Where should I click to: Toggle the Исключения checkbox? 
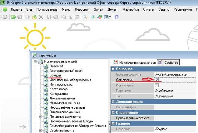point(157,85)
